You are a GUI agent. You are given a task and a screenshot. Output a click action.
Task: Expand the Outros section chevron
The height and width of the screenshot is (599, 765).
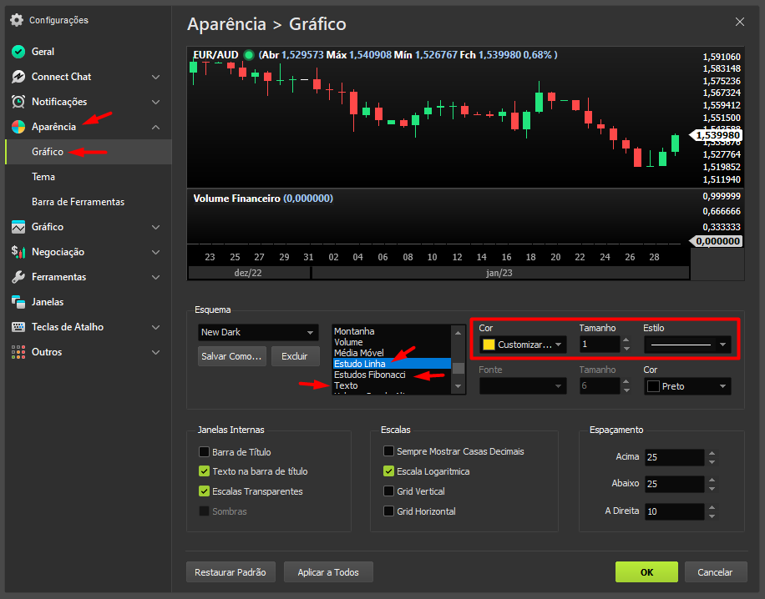click(x=156, y=352)
